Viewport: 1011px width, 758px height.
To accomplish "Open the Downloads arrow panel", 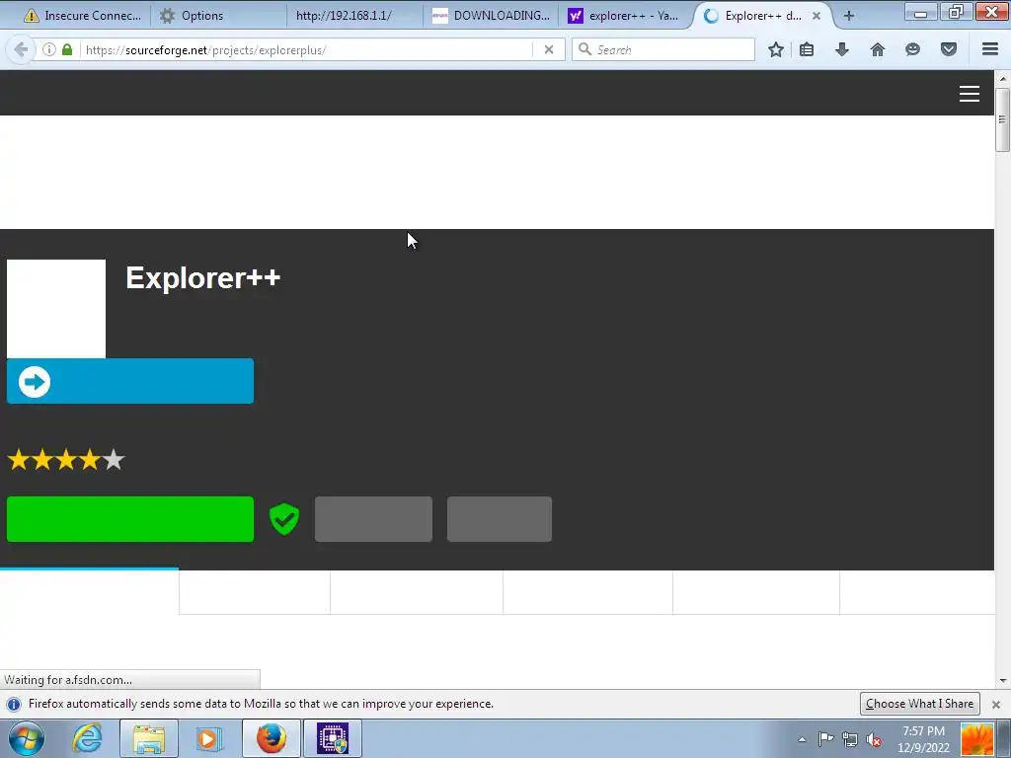I will click(x=841, y=49).
